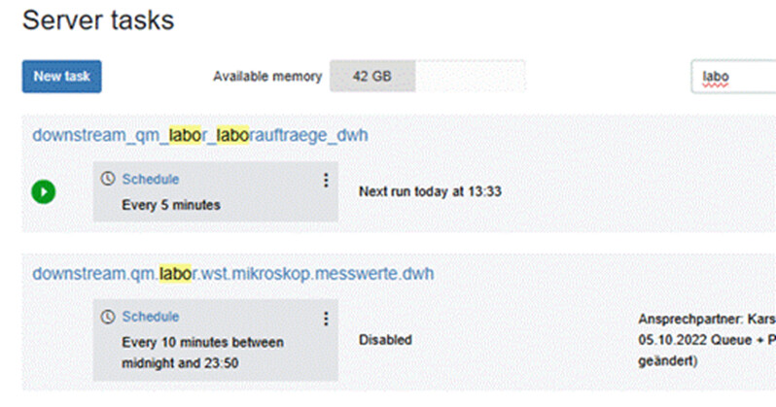Click the 'Server tasks' page heading
Viewport: 776px width, 407px height.
point(98,20)
